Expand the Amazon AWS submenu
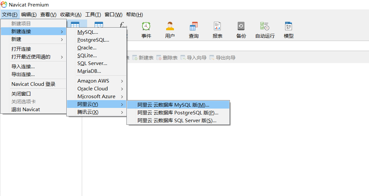The height and width of the screenshot is (196, 369). click(97, 81)
